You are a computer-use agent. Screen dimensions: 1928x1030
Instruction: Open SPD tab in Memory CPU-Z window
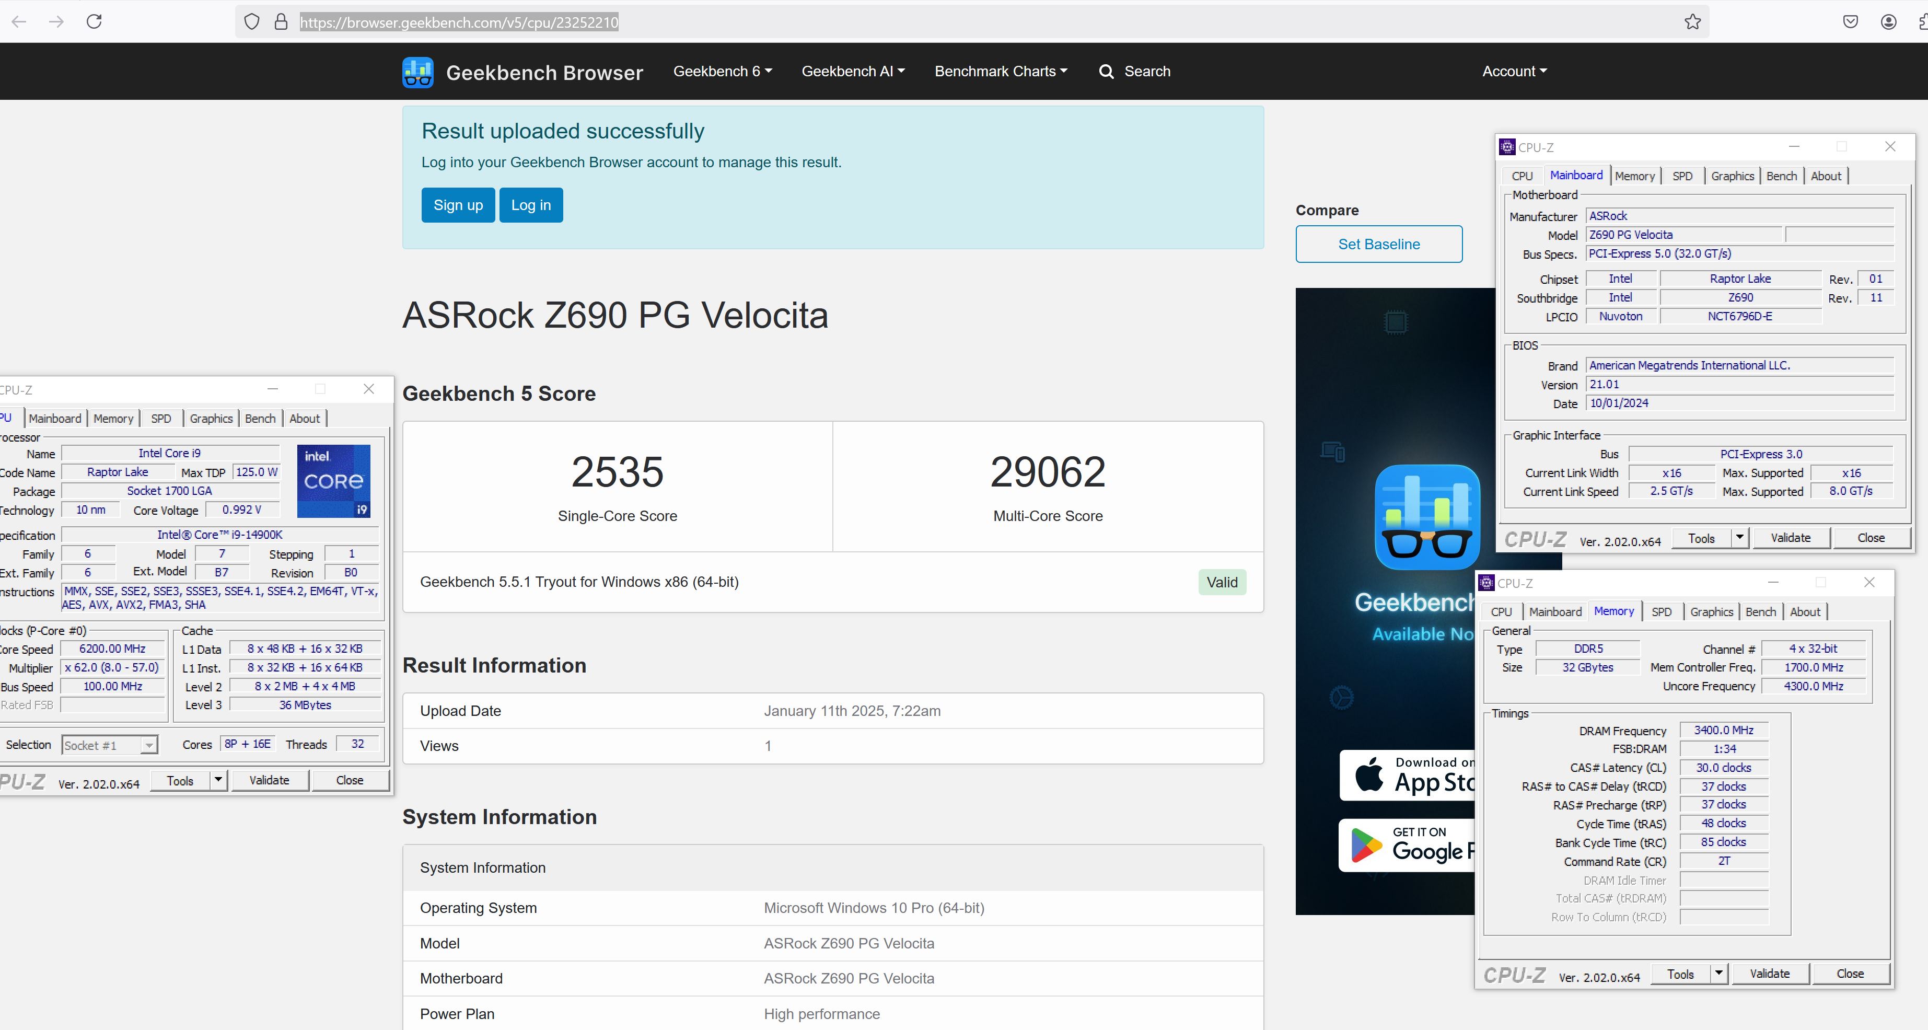[x=1661, y=611]
